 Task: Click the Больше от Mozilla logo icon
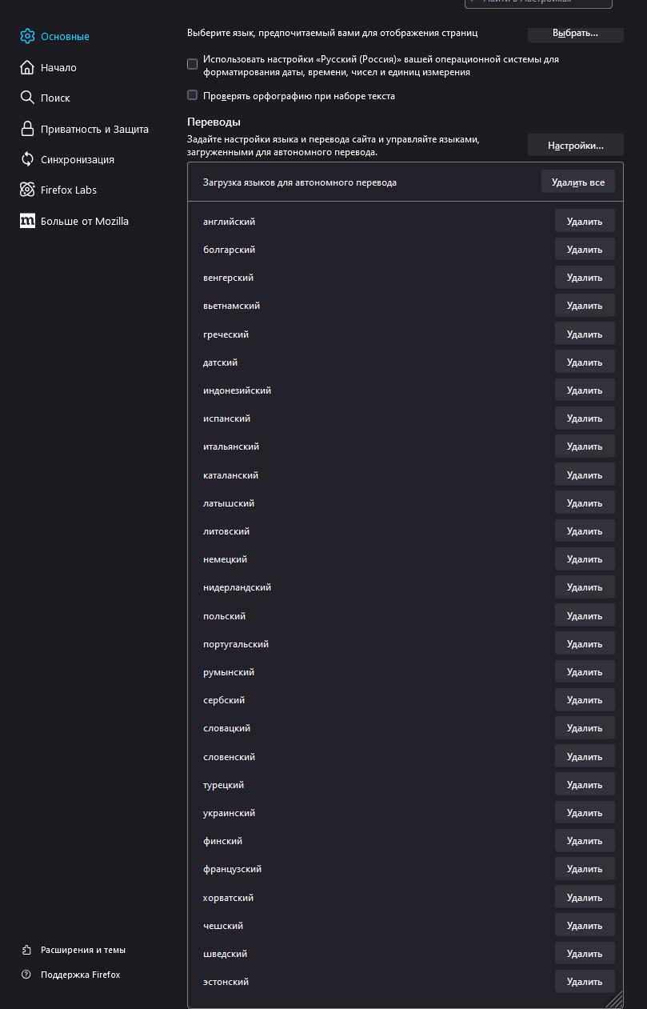(27, 221)
